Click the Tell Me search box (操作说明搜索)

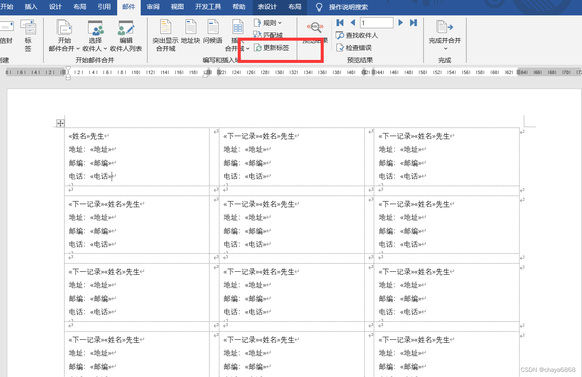point(349,7)
